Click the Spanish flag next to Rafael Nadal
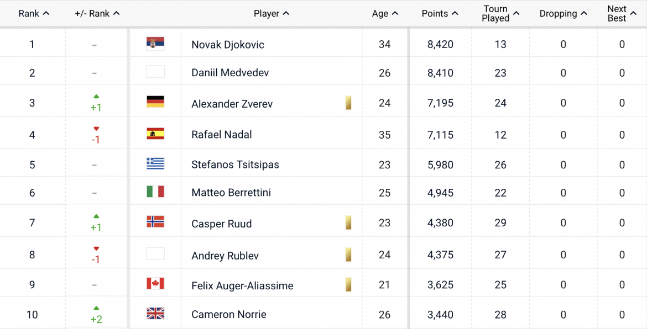 tap(155, 132)
